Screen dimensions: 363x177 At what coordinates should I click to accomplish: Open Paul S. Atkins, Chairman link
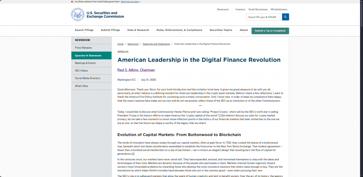pos(136,70)
